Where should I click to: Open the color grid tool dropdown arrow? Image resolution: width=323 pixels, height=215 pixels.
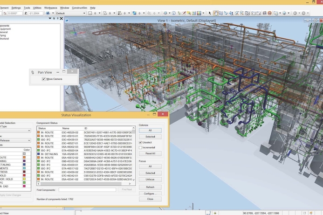click(x=203, y=13)
